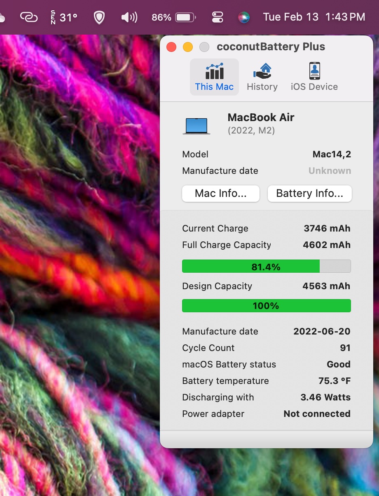Open the History tab
The height and width of the screenshot is (496, 379).
(262, 77)
